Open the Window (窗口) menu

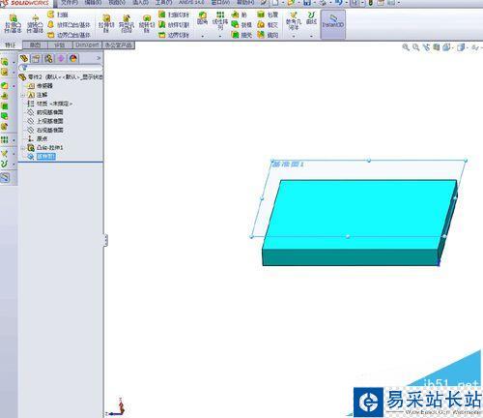pos(220,3)
